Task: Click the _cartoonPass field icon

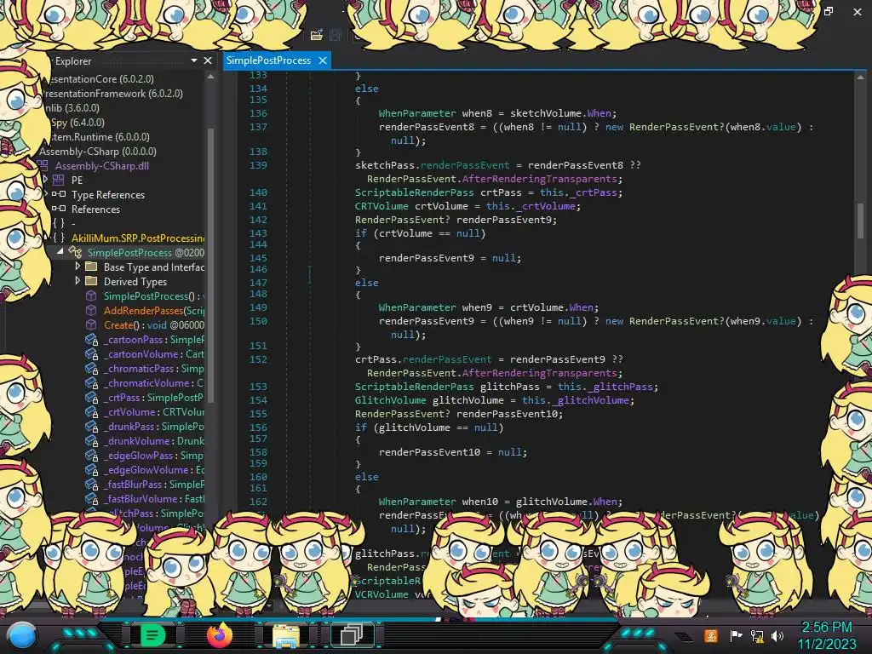Action: tap(92, 339)
